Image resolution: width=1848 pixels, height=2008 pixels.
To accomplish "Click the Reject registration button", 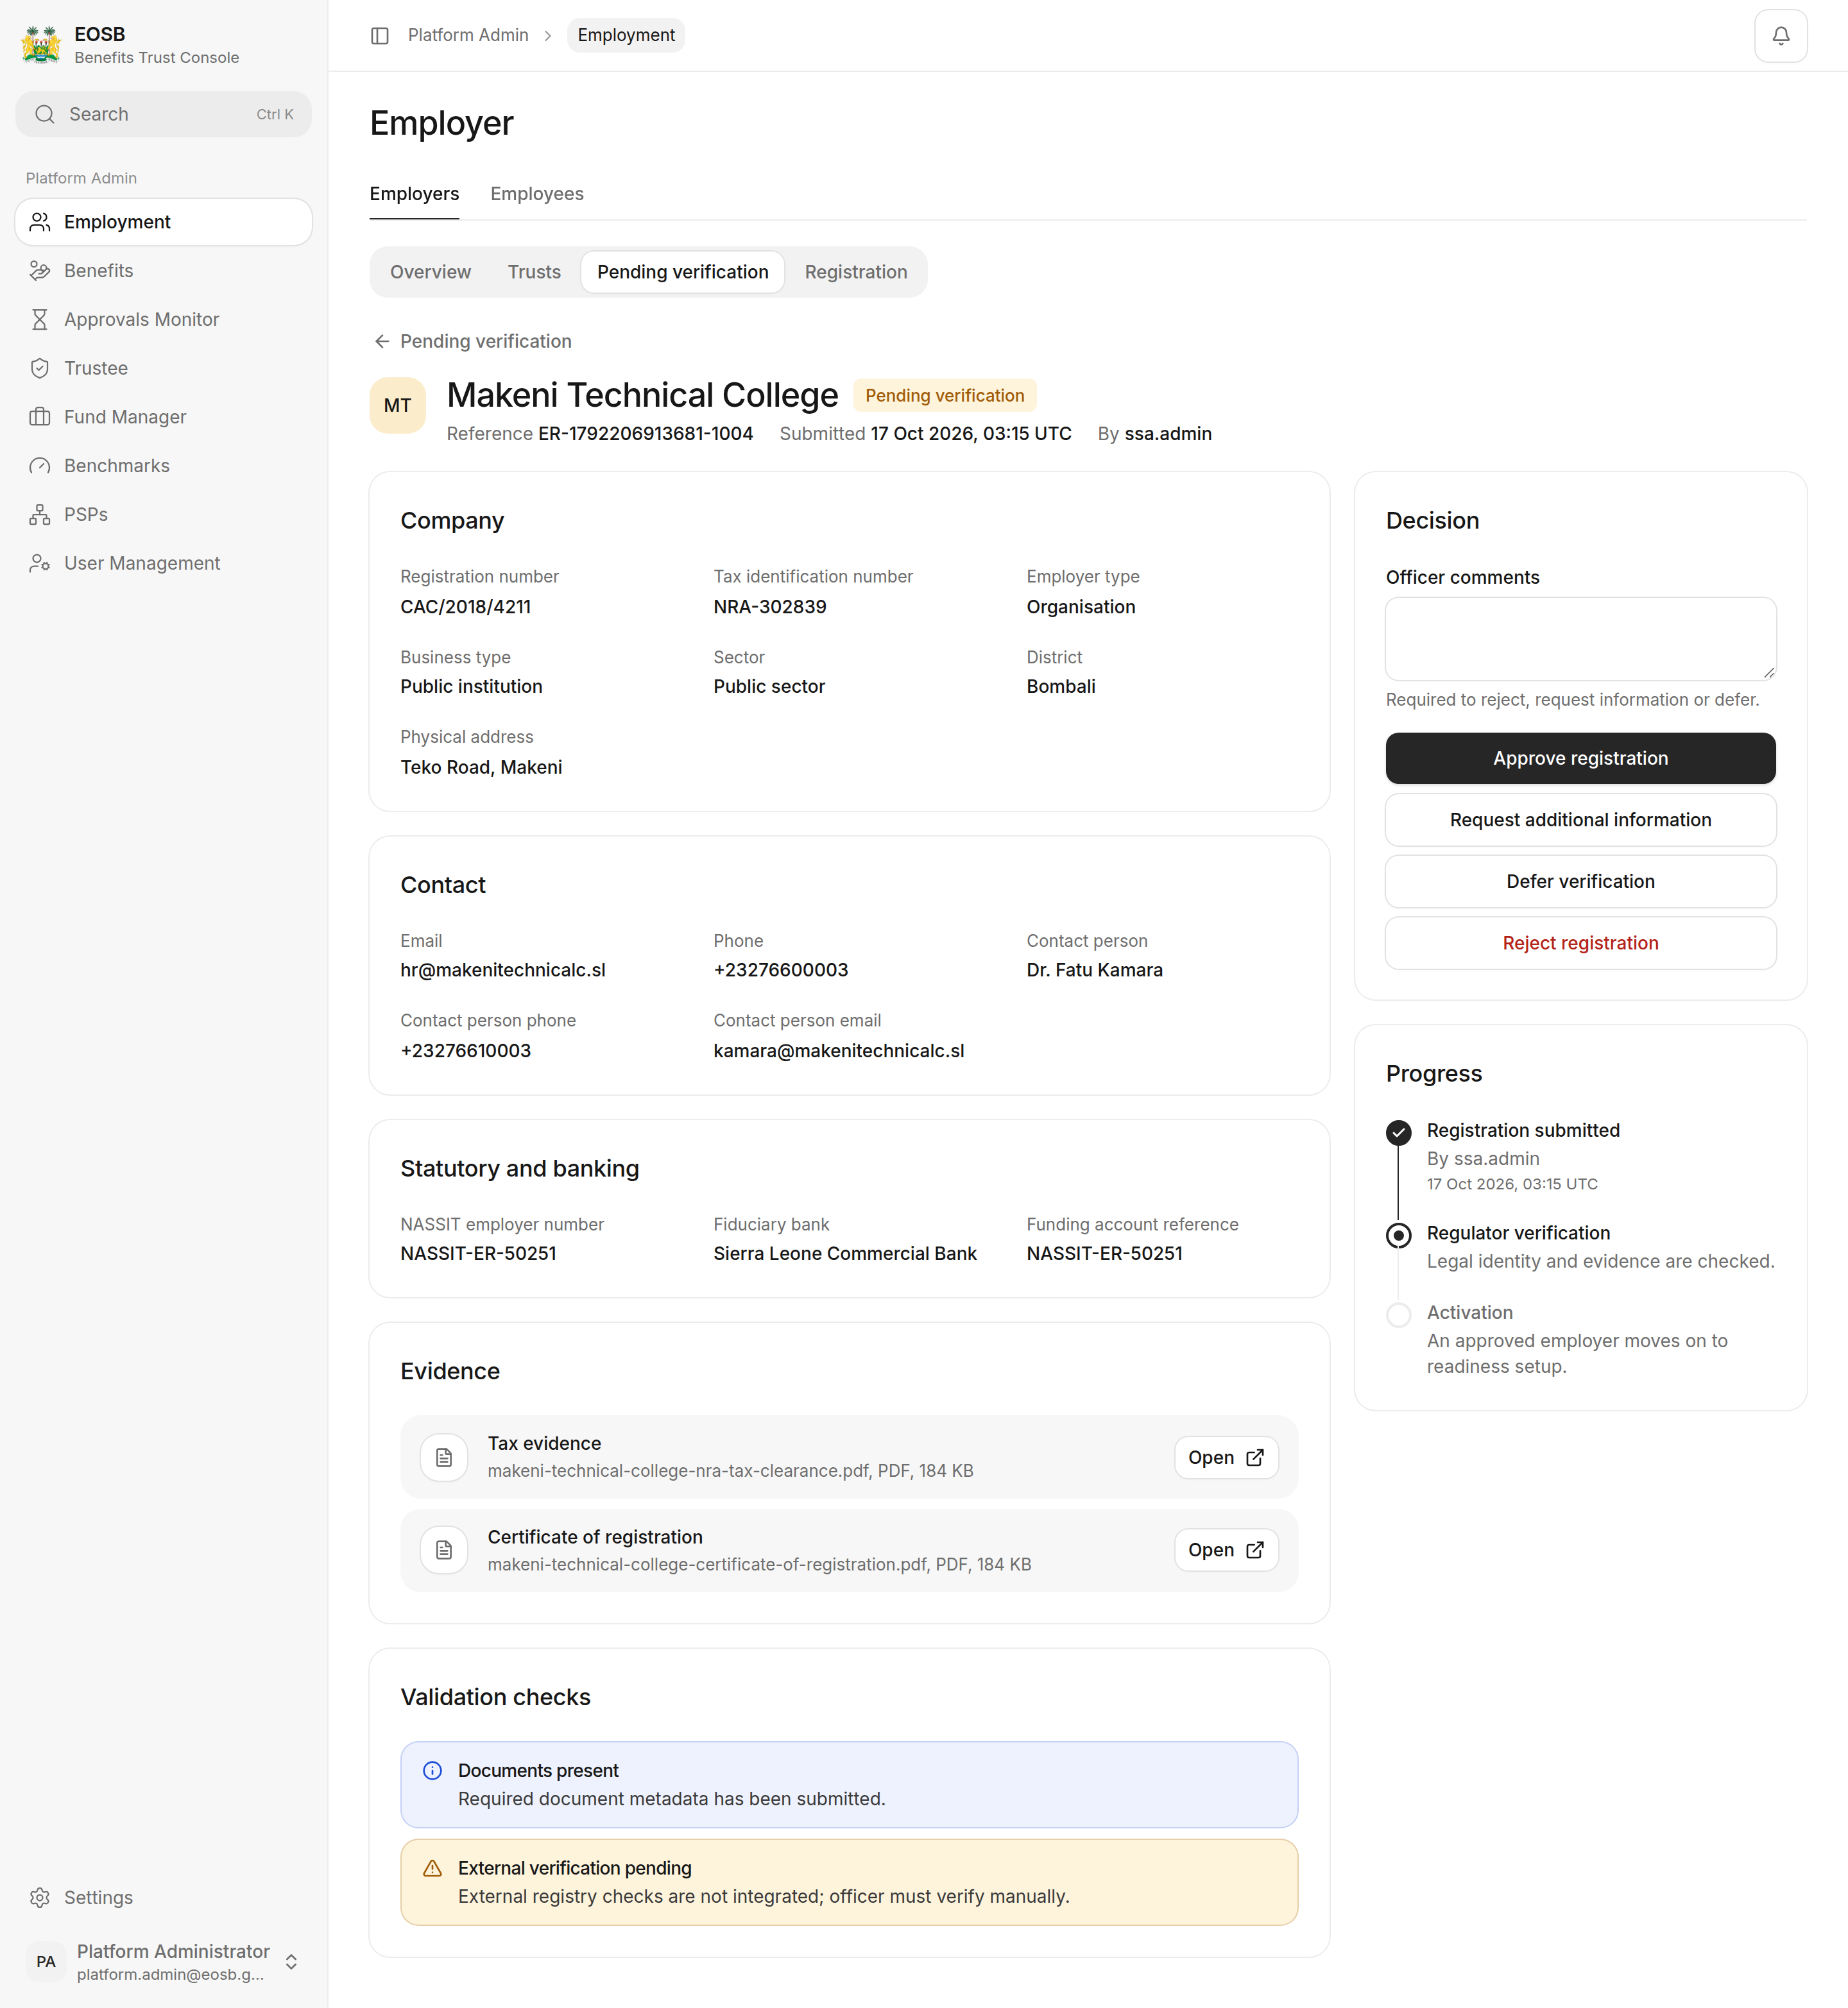I will [1580, 944].
